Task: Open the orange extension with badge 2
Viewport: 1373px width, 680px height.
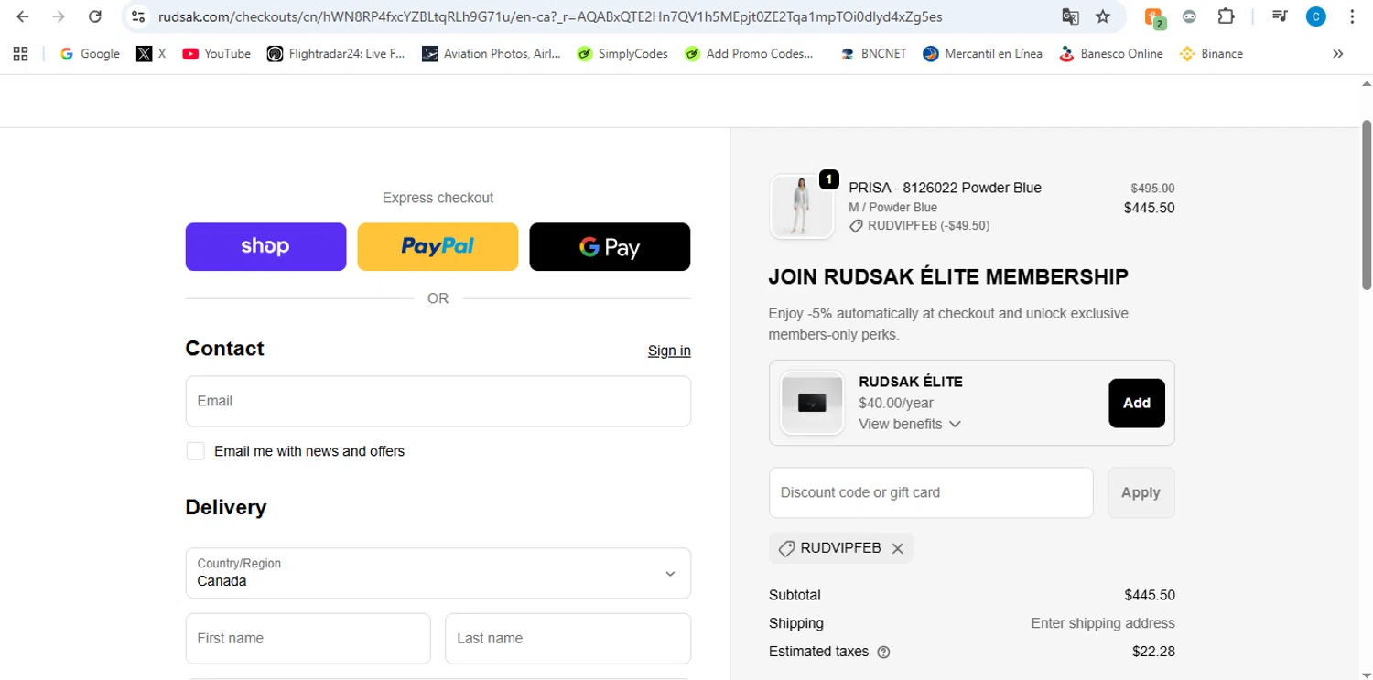Action: click(x=1154, y=16)
